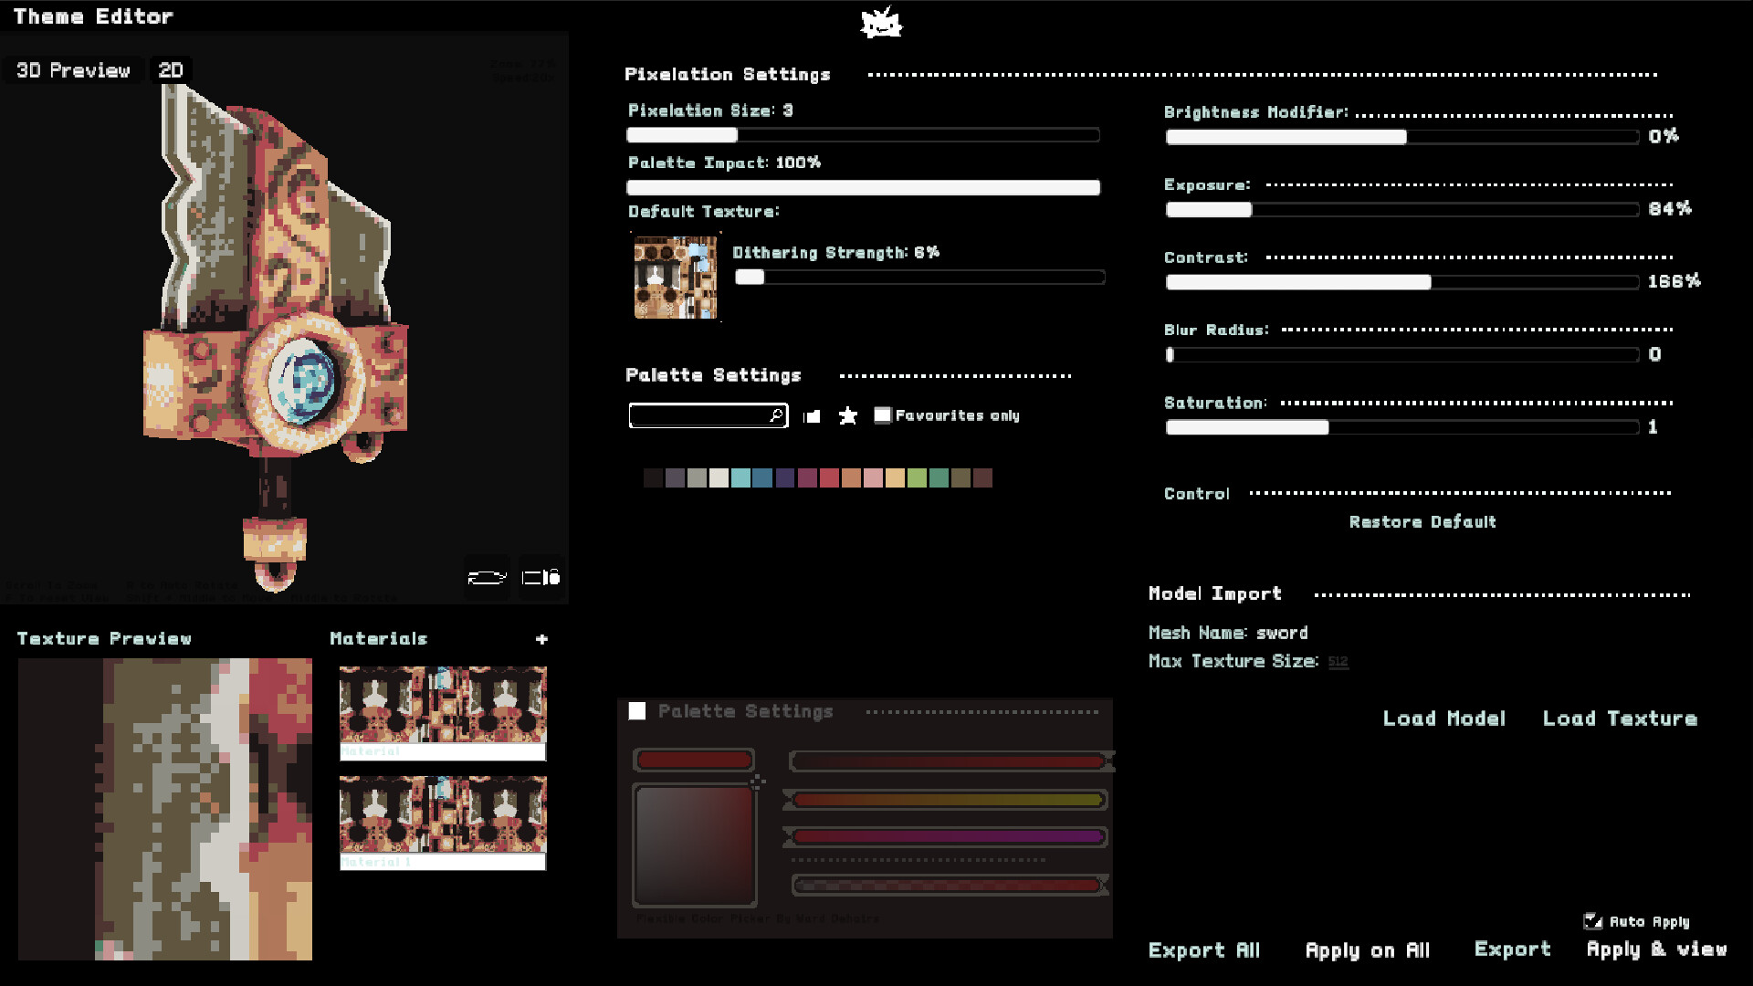The image size is (1753, 986).
Task: Switch to the 3D Preview tab
Action: [x=73, y=70]
